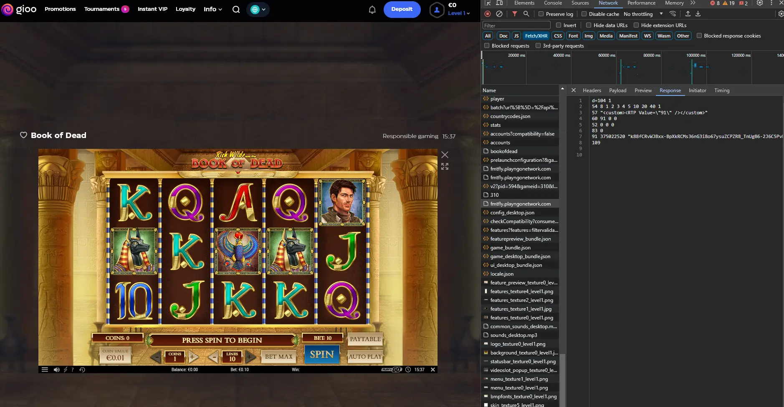784x407 pixels.
Task: Increase lines with plus arrow
Action: [250, 357]
